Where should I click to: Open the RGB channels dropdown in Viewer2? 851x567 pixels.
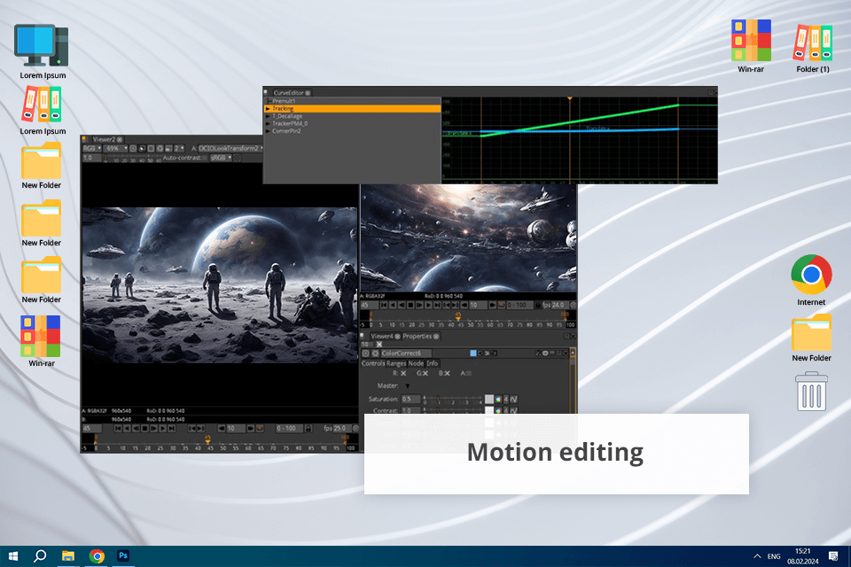coord(91,148)
